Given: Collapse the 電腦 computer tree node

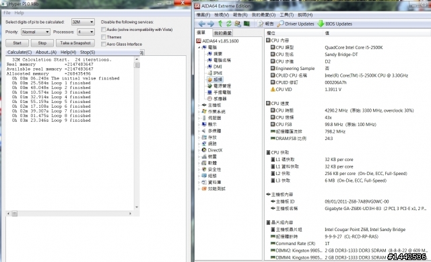Looking at the screenshot, I should tap(199, 48).
